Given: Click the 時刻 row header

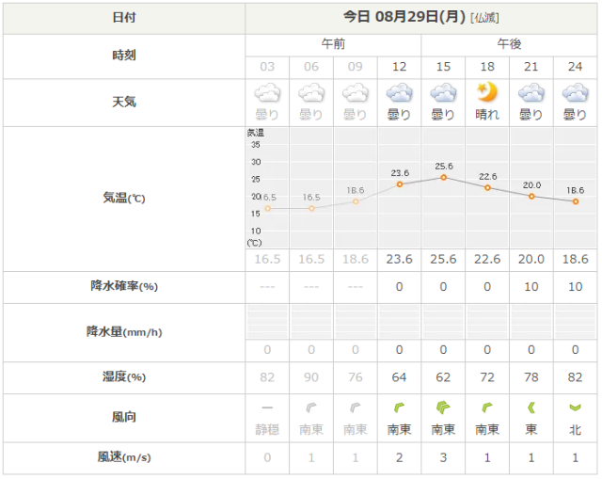Looking at the screenshot, I should click(124, 56).
